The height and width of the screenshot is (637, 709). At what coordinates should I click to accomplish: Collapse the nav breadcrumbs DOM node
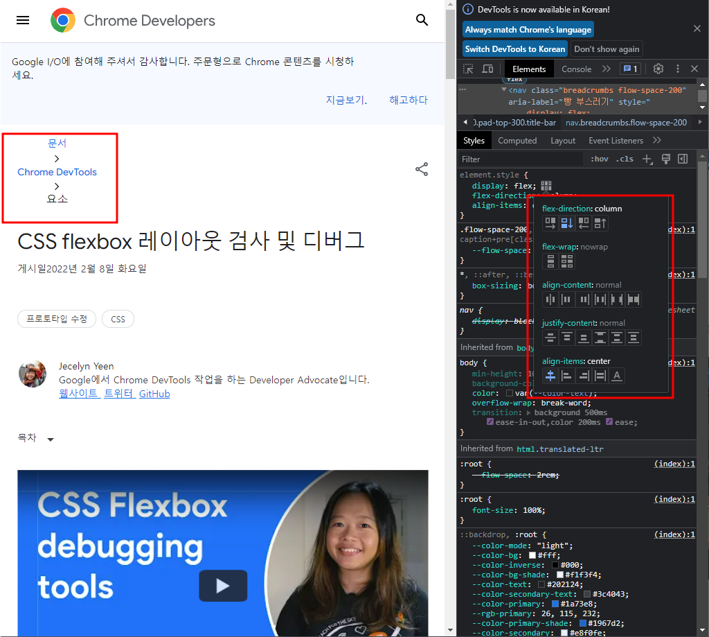coord(504,89)
